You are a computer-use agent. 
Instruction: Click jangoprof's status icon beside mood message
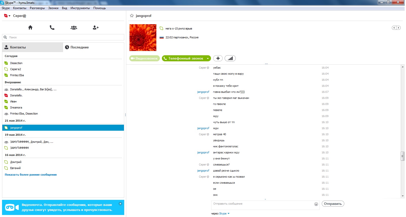click(161, 29)
